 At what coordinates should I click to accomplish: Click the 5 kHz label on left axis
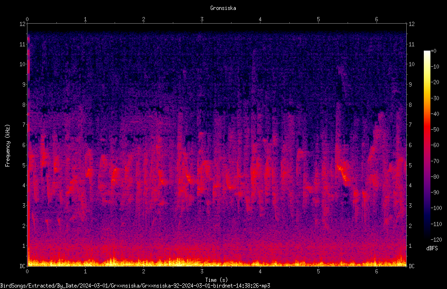(x=24, y=165)
